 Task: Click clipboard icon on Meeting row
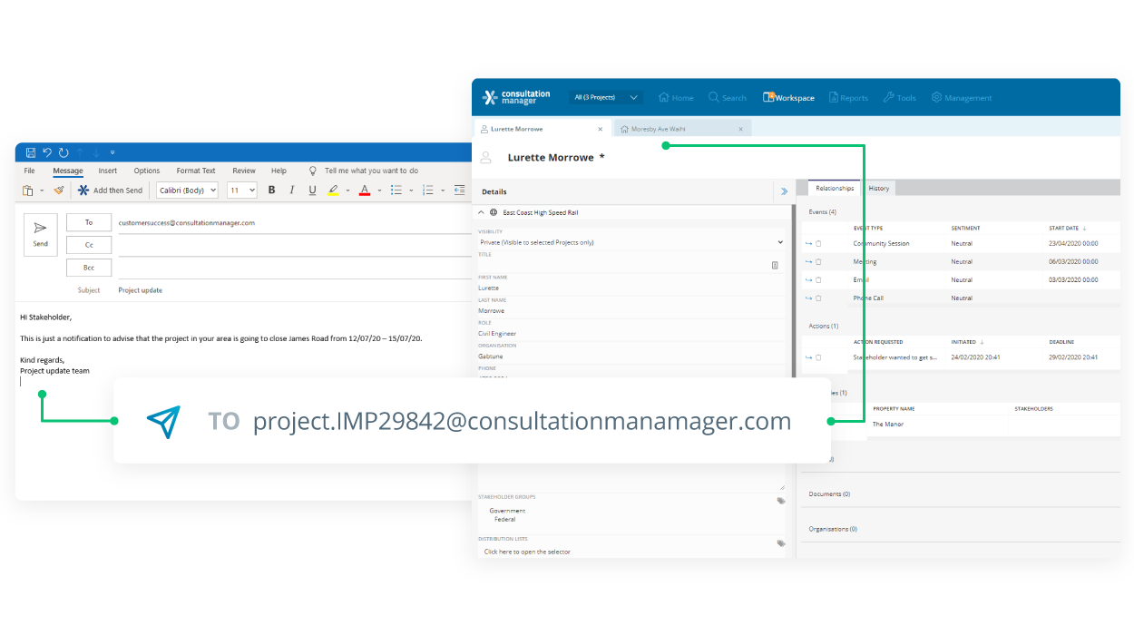pyautogui.click(x=818, y=261)
